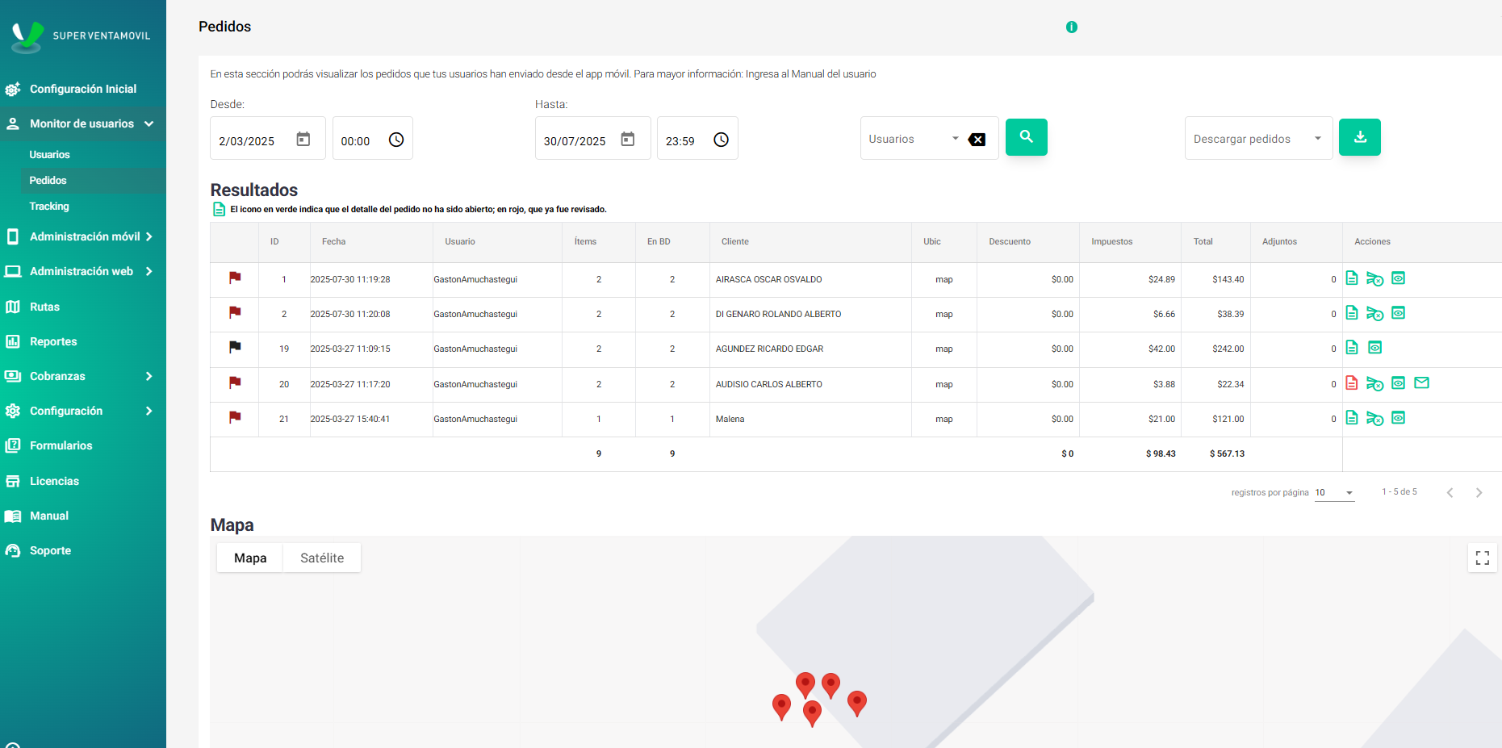Open order detail document for AIRASCA OSCAR OSVALDO
The width and height of the screenshot is (1502, 748).
point(1352,278)
